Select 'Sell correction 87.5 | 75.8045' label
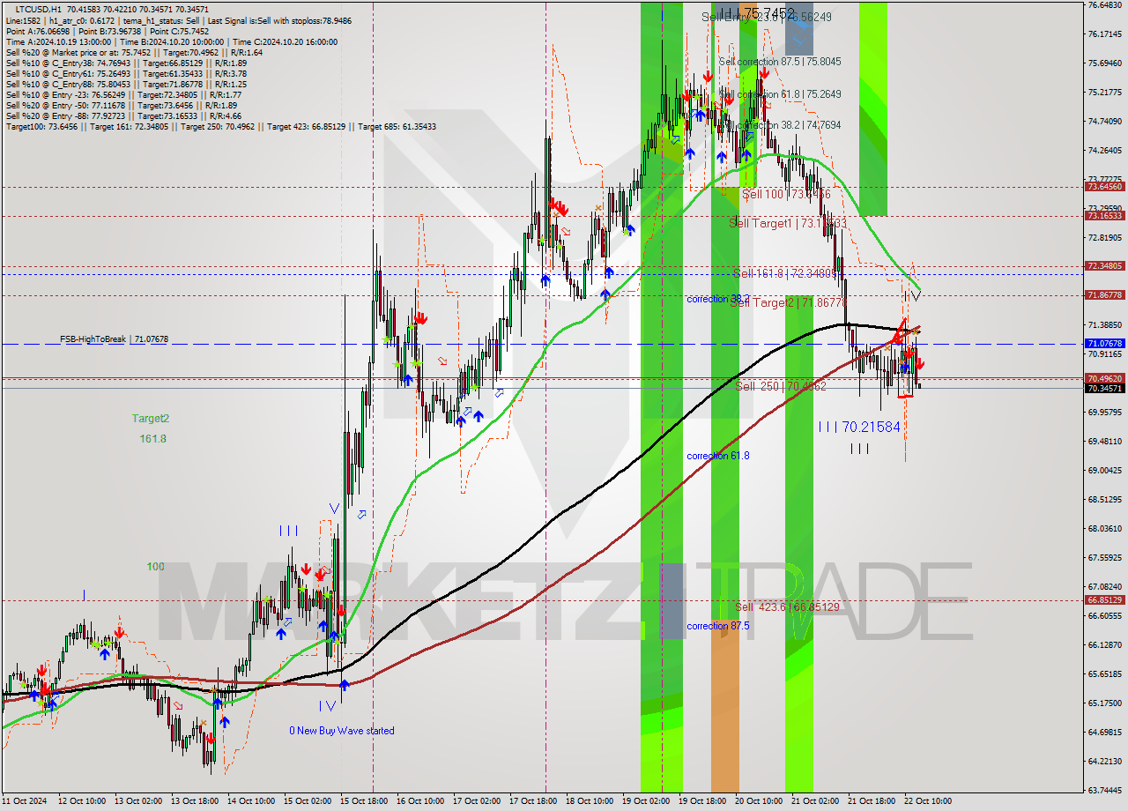1128x811 pixels. [780, 62]
